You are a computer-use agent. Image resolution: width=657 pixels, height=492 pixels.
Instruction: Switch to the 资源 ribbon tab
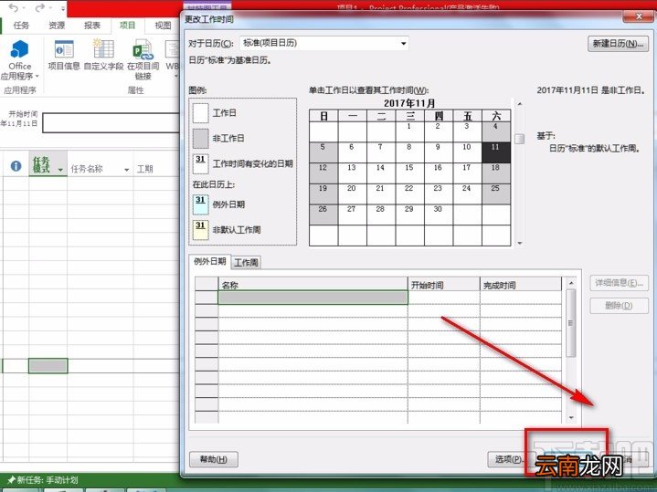coord(57,26)
